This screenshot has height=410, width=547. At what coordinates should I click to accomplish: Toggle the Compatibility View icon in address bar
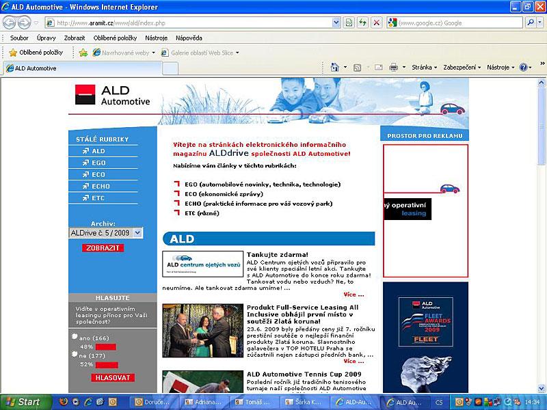(349, 23)
